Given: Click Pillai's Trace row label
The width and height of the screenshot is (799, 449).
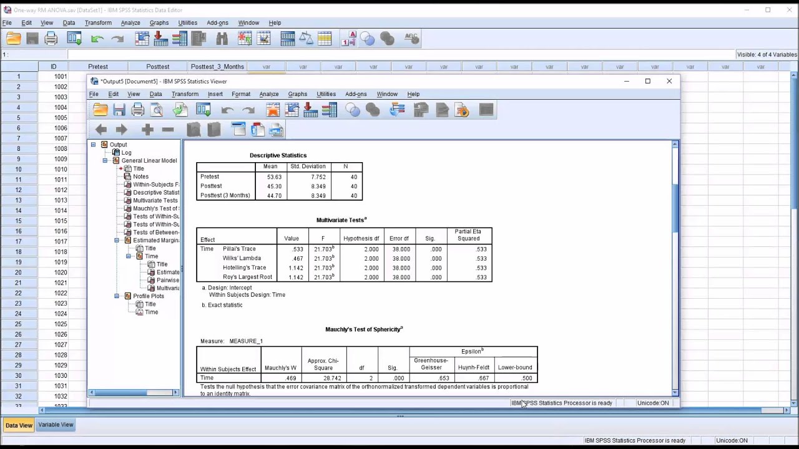Looking at the screenshot, I should (239, 249).
